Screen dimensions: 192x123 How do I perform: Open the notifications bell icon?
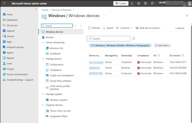pos(132,3)
